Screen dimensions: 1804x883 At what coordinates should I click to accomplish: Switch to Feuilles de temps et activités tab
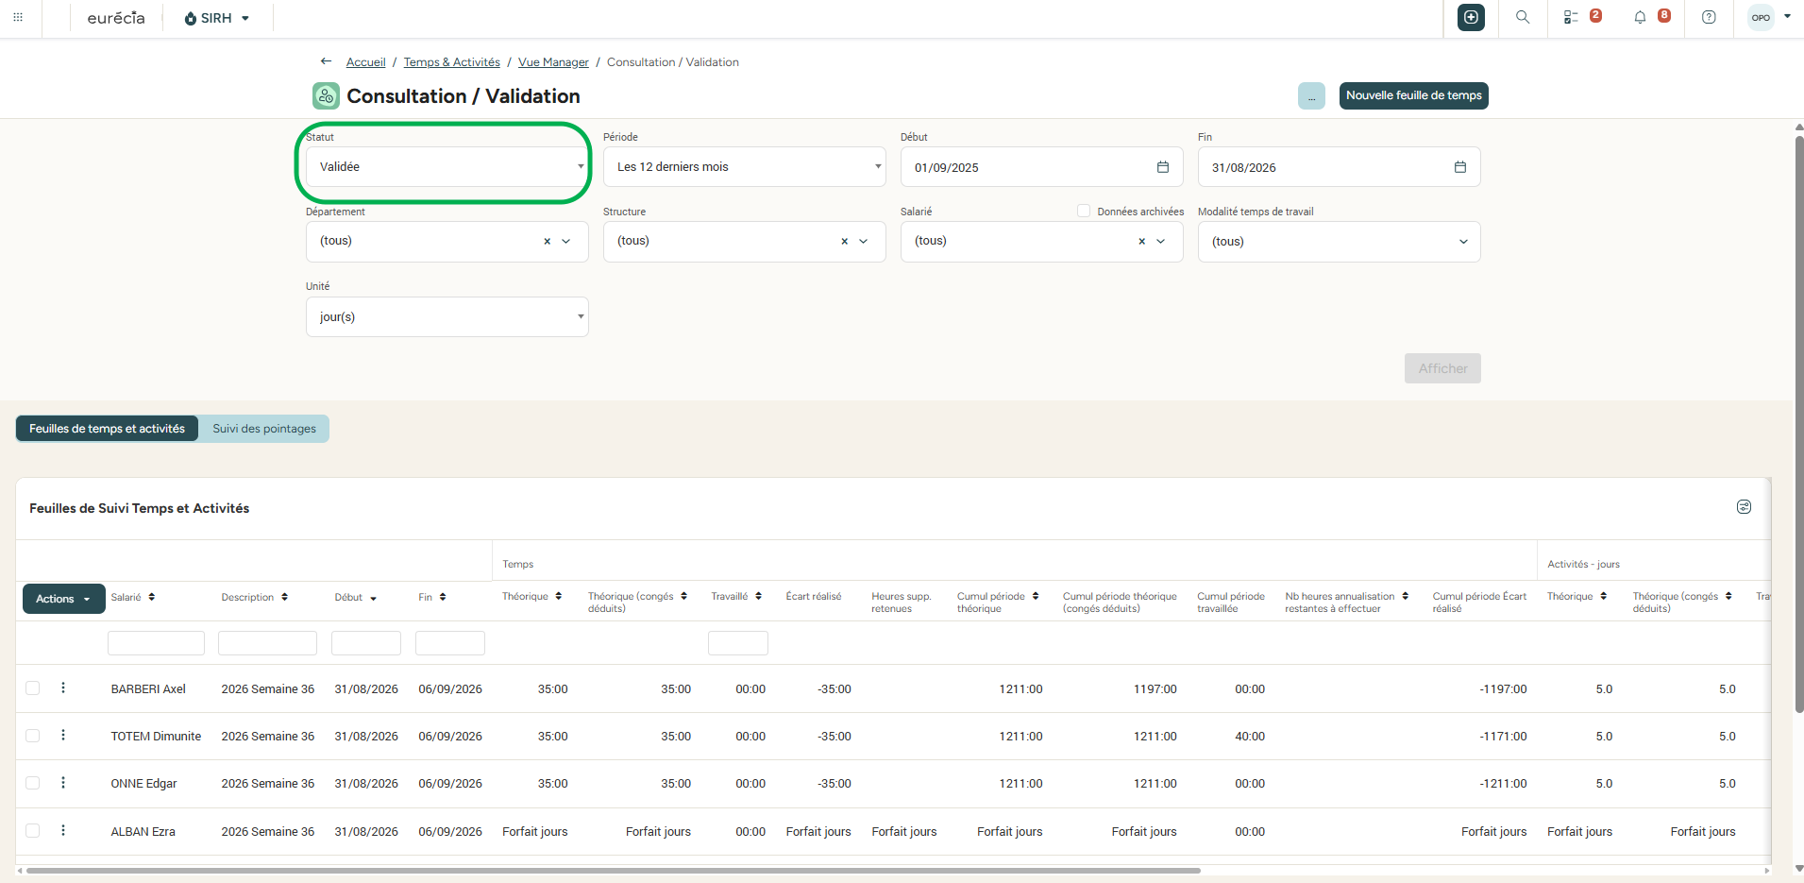coord(107,429)
